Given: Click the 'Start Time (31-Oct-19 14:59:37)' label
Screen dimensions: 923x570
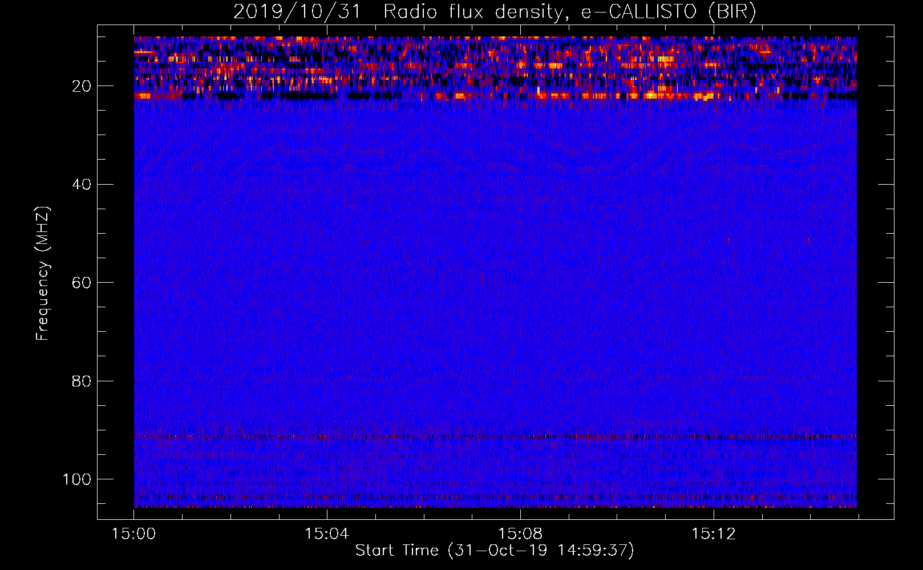Looking at the screenshot, I should point(495,551).
